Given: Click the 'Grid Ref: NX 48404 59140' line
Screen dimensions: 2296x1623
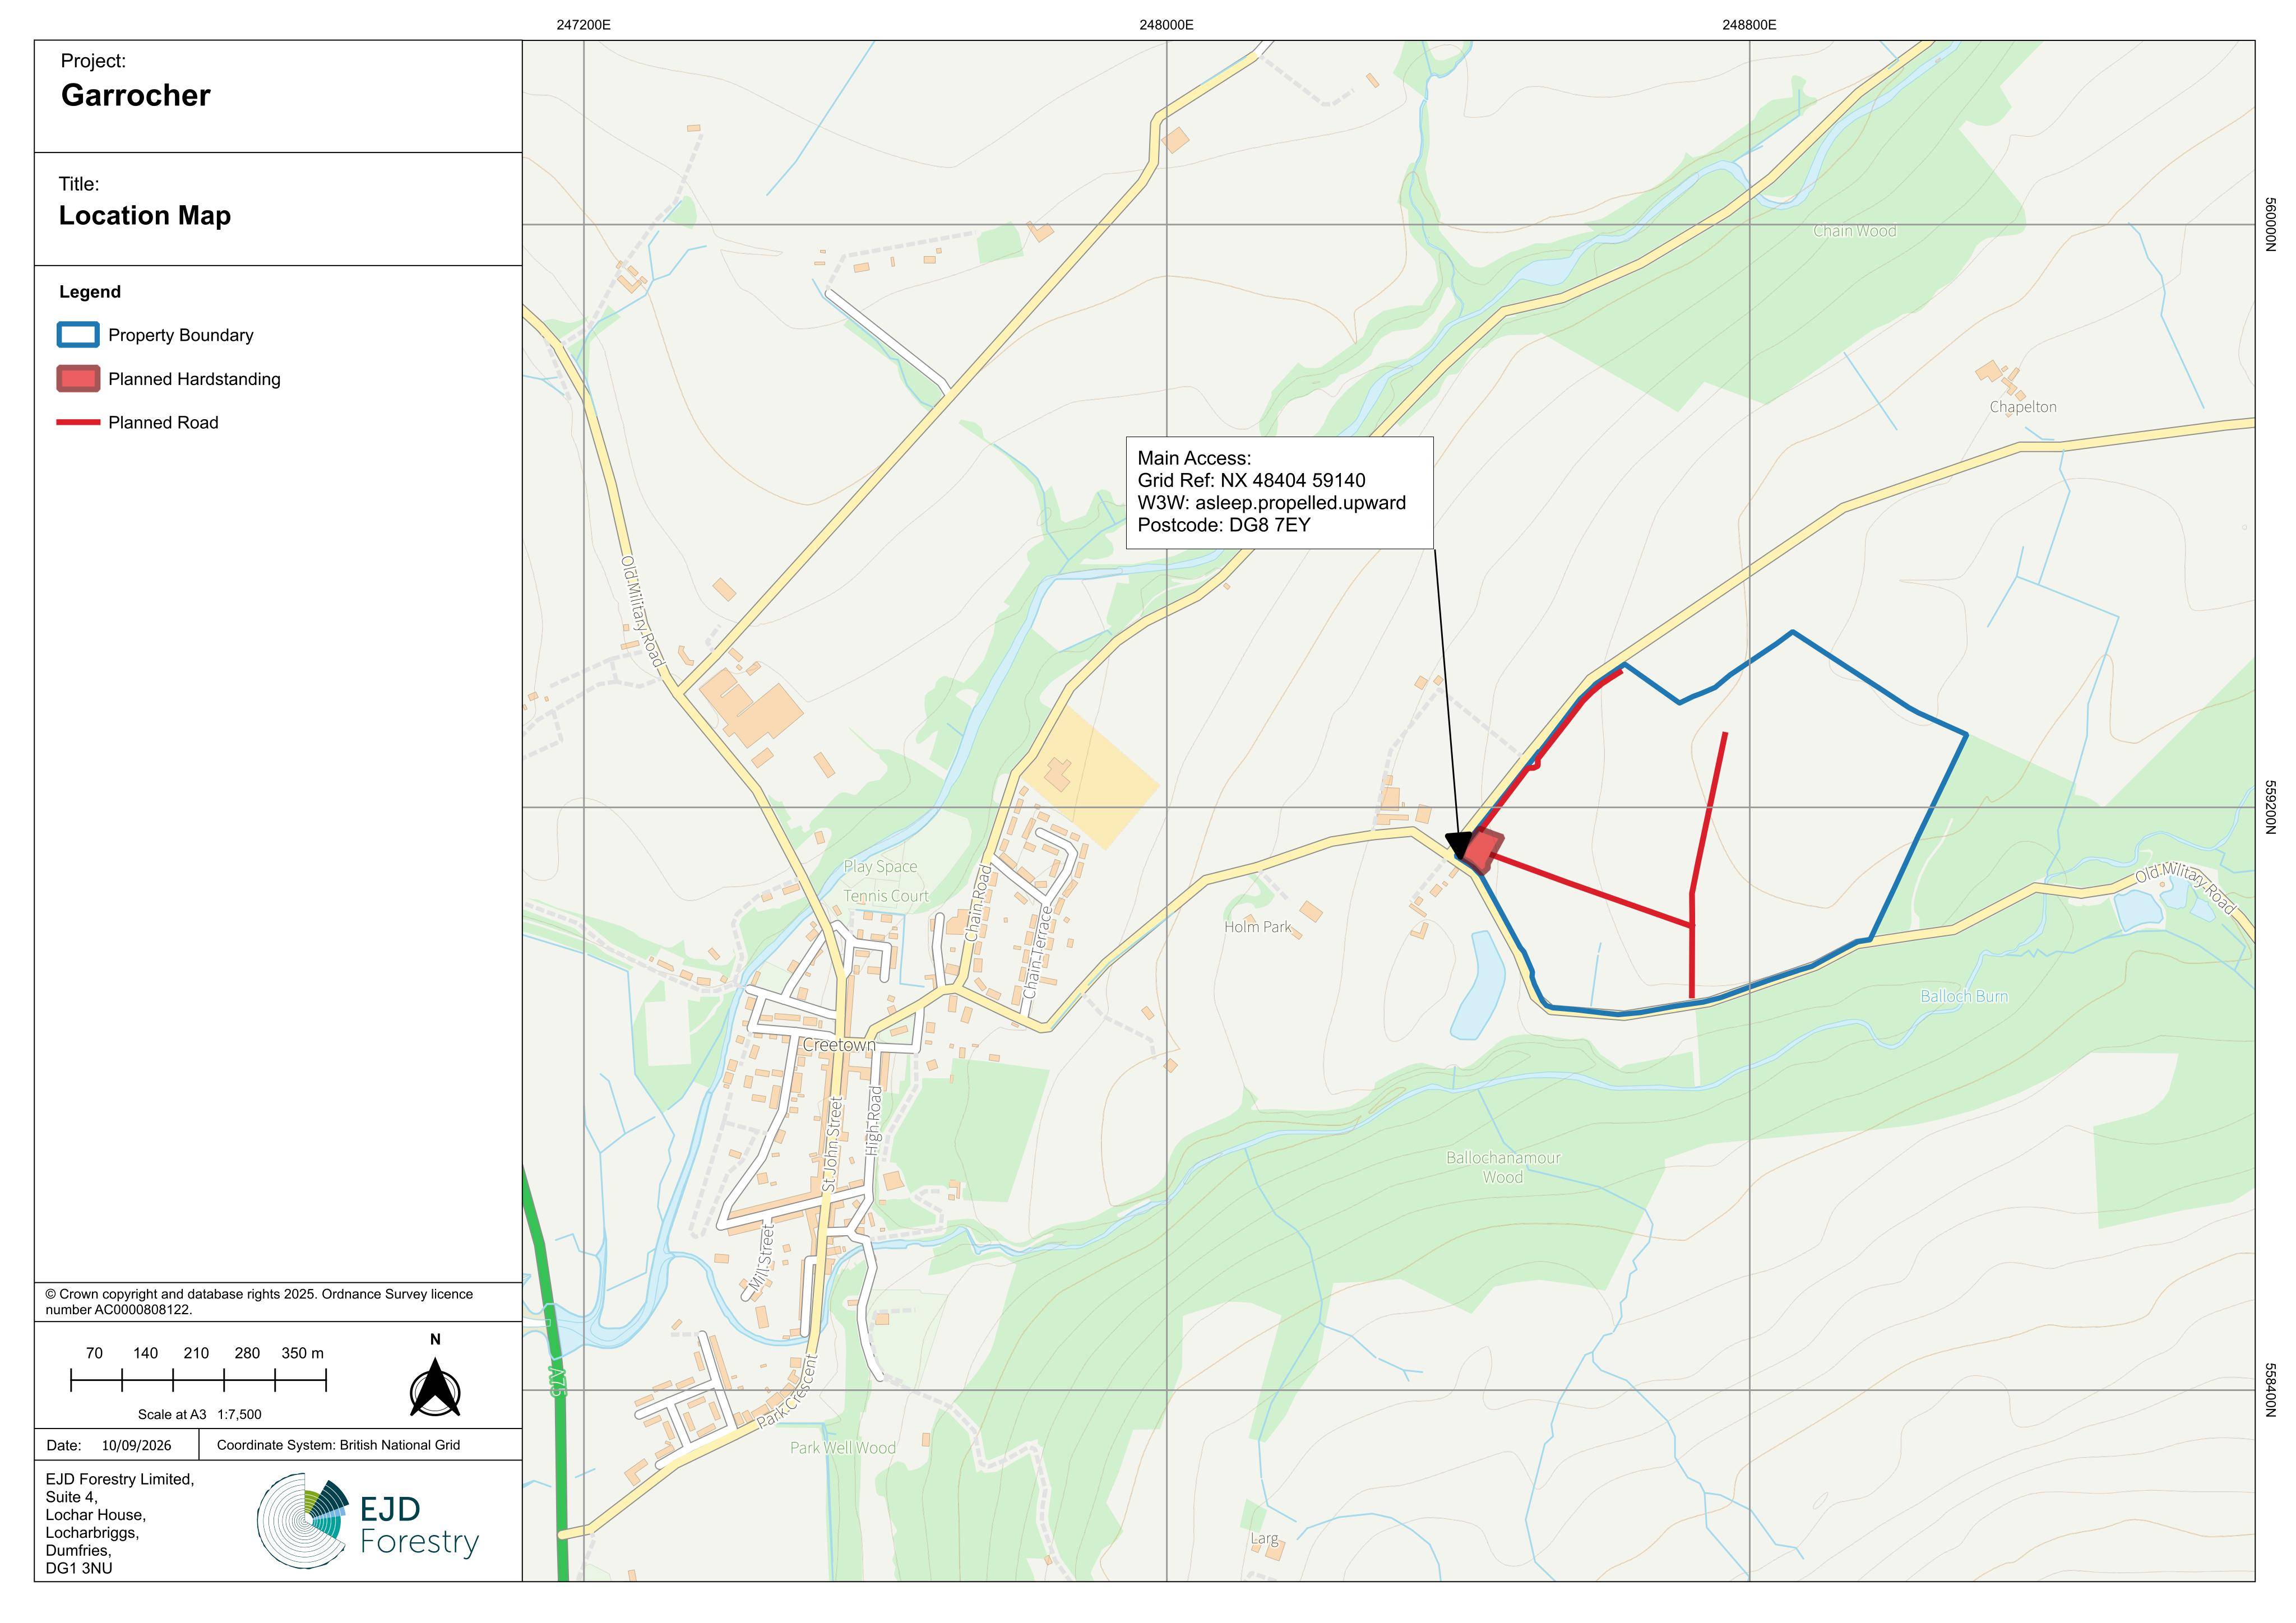Looking at the screenshot, I should tap(1251, 480).
